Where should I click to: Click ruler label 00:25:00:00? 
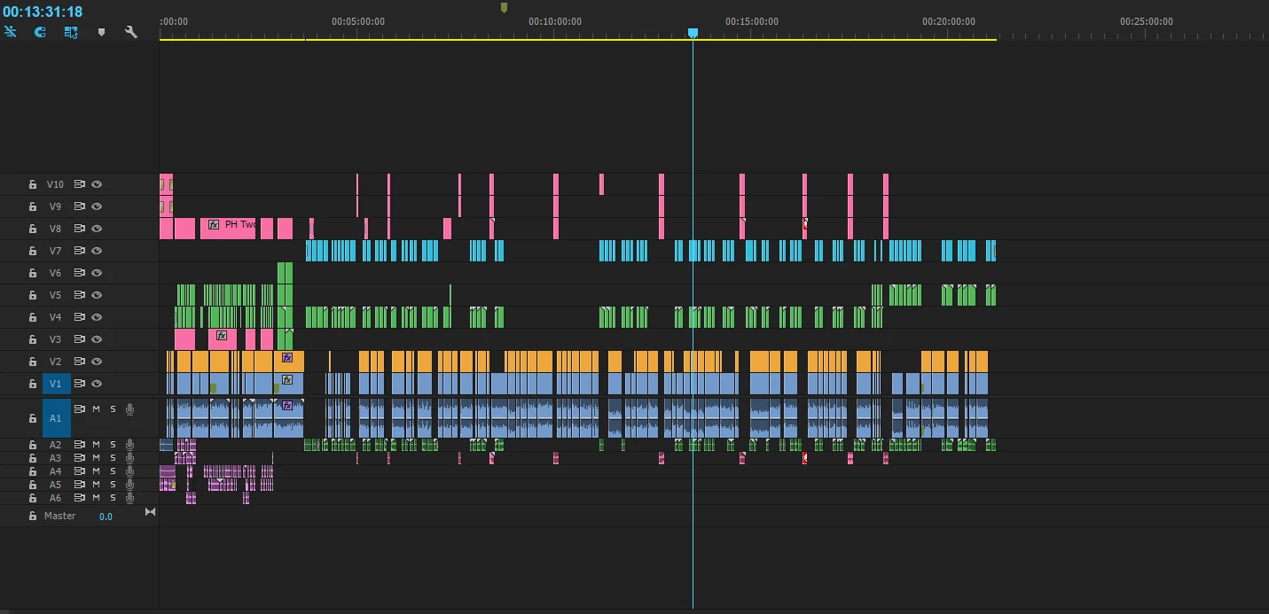pyautogui.click(x=1146, y=21)
